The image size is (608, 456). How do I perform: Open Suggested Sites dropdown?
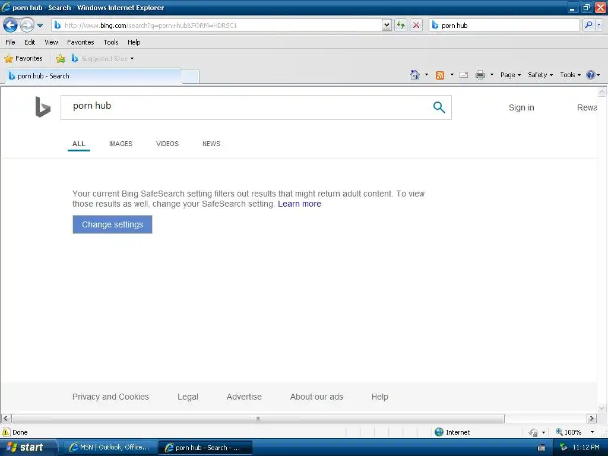(x=103, y=59)
